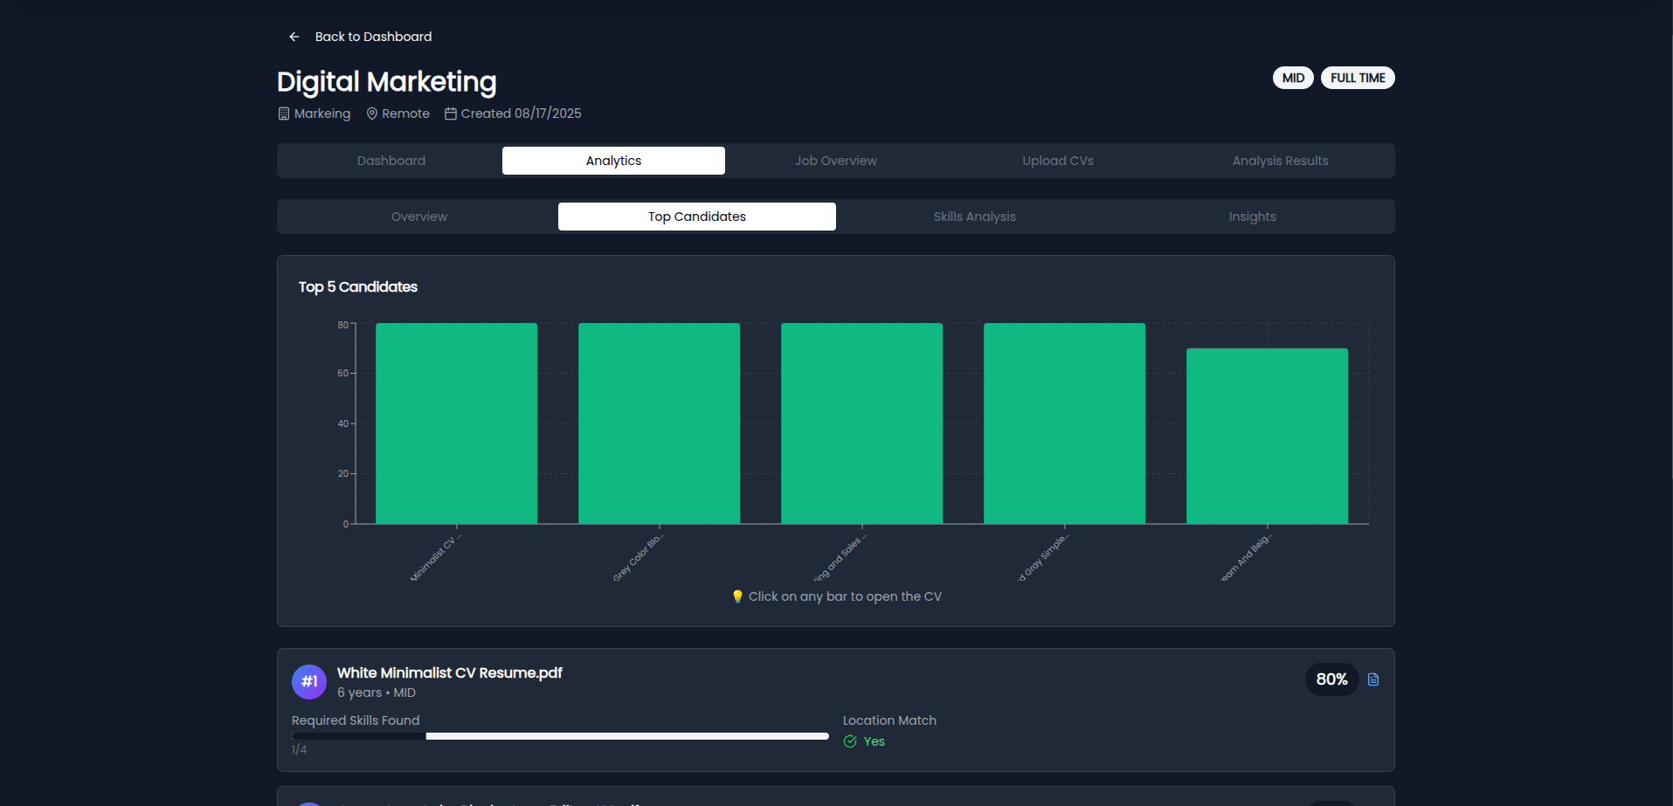Click the Remote location text
The width and height of the screenshot is (1673, 806).
[405, 114]
